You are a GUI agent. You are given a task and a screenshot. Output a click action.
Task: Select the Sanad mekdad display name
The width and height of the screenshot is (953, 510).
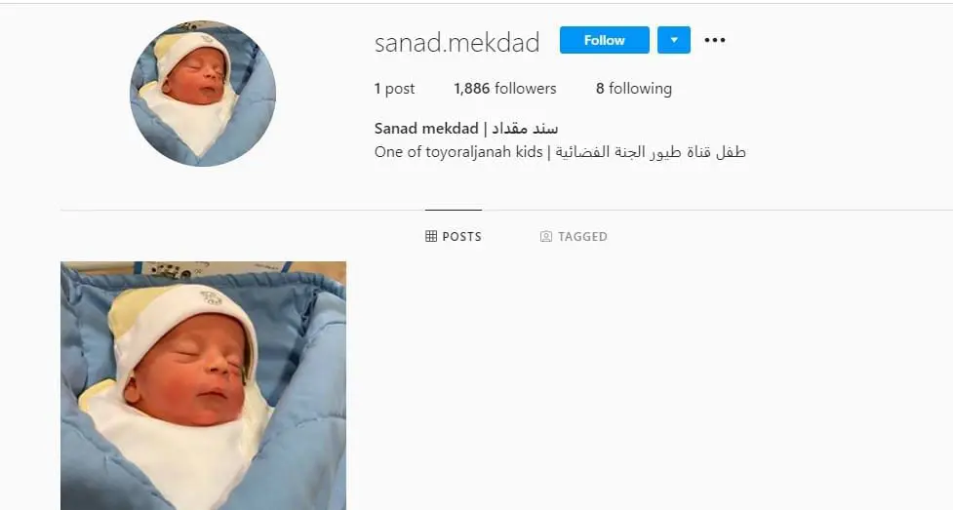click(426, 129)
